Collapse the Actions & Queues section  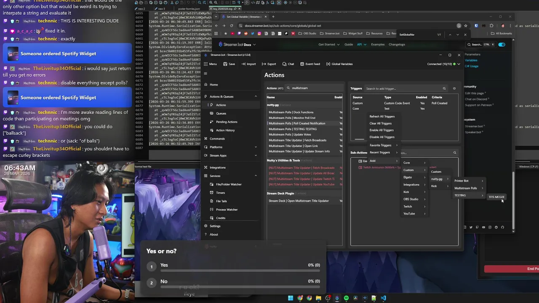(256, 96)
